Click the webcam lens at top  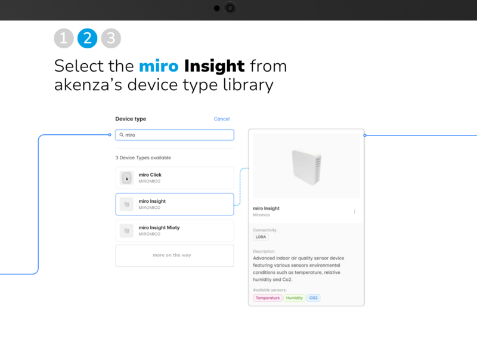click(x=230, y=8)
